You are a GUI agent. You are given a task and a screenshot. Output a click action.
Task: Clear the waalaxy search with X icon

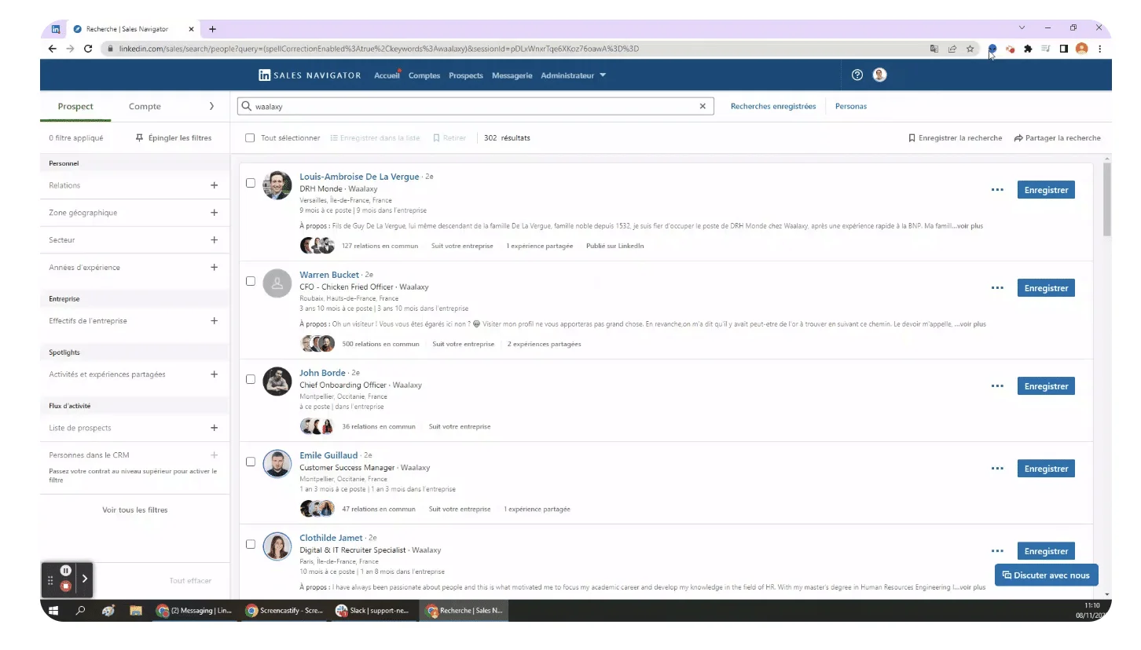(703, 106)
